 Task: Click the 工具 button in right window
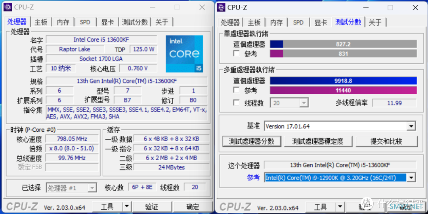(321, 207)
